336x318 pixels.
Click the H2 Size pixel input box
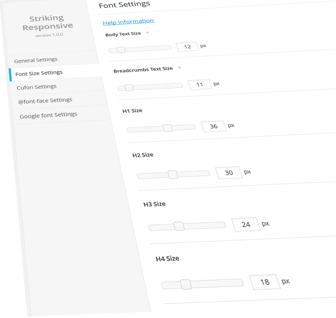pos(229,173)
